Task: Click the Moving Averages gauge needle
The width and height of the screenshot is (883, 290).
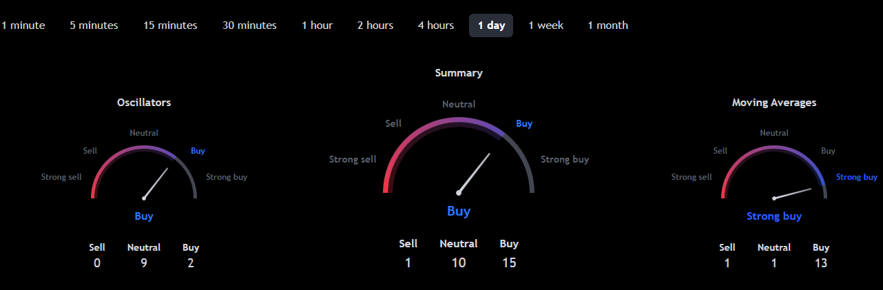Action: pyautogui.click(x=793, y=193)
